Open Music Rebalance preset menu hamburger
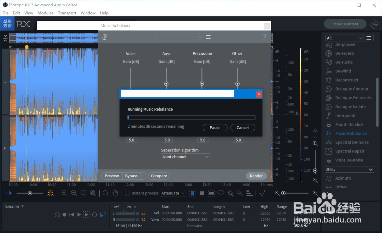This screenshot has height=233, width=382. [x=208, y=37]
